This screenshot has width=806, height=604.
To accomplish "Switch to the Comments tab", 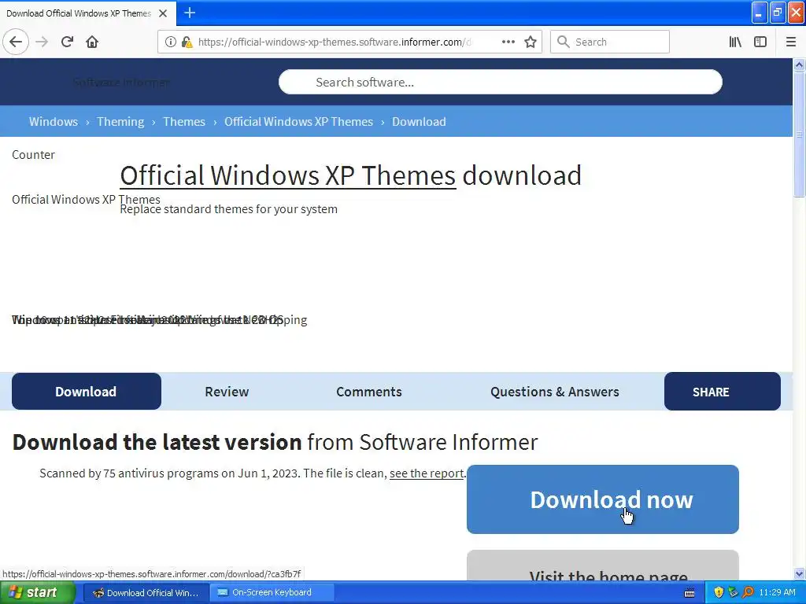I will (369, 392).
